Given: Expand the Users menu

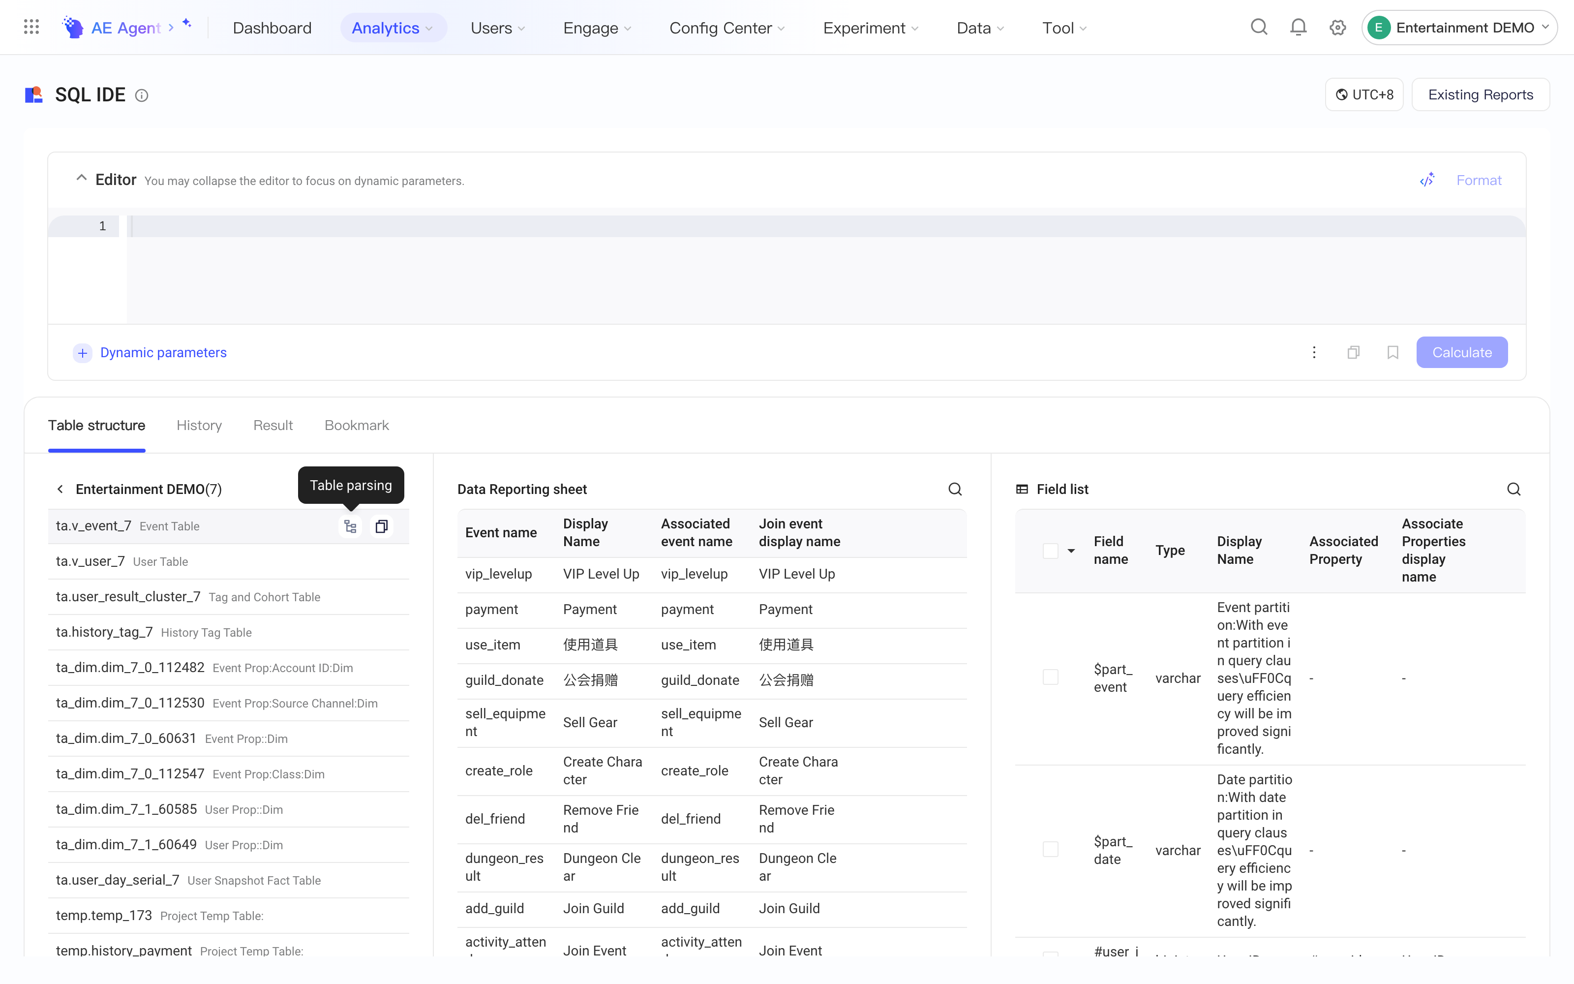Looking at the screenshot, I should pos(498,28).
